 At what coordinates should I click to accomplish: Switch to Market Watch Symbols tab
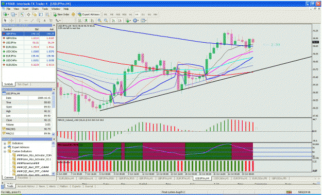[x=8, y=84]
